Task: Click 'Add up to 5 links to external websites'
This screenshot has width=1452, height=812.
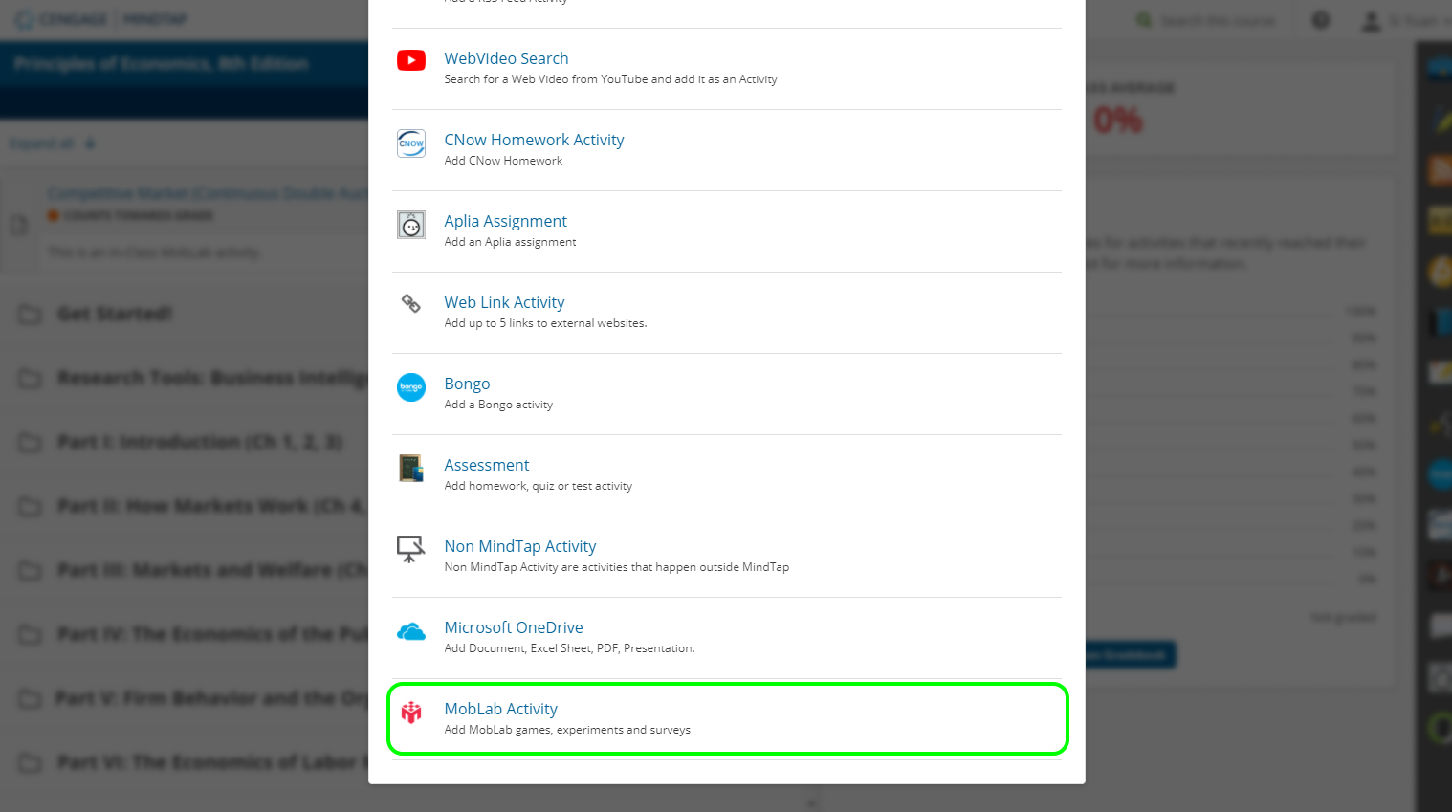Action: pyautogui.click(x=545, y=323)
